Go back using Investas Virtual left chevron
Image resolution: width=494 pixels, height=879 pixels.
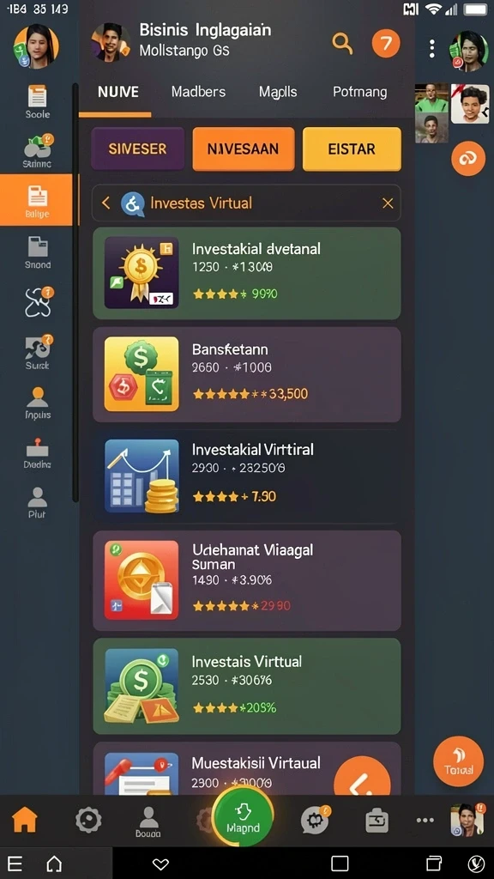click(x=105, y=203)
